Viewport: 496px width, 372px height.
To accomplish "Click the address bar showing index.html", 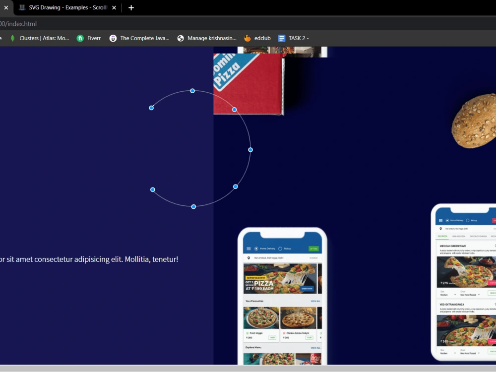I will pos(248,24).
